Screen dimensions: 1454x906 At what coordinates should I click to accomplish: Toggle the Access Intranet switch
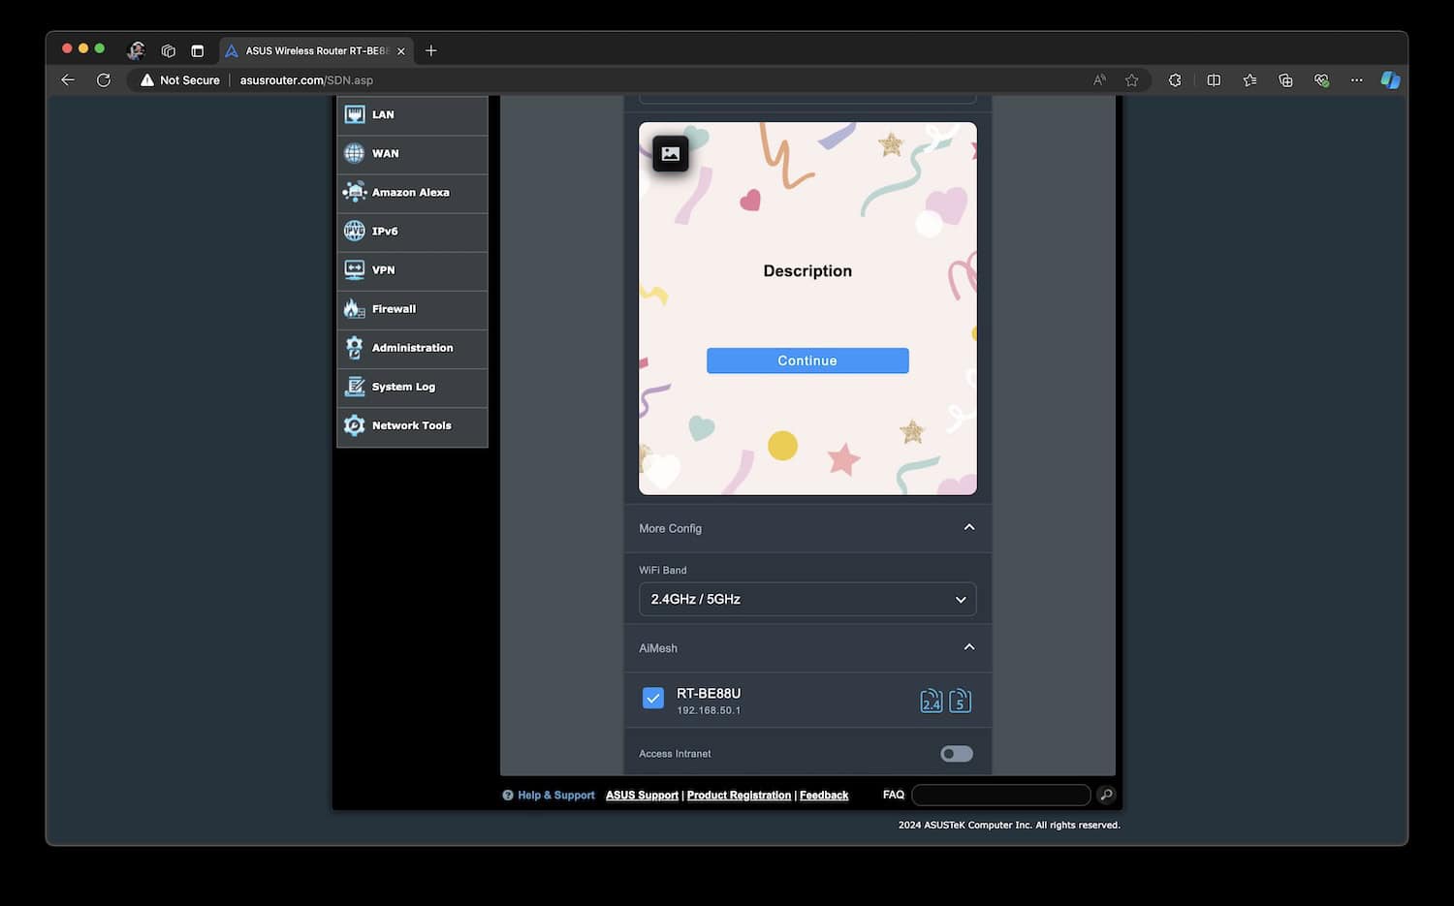pos(957,754)
